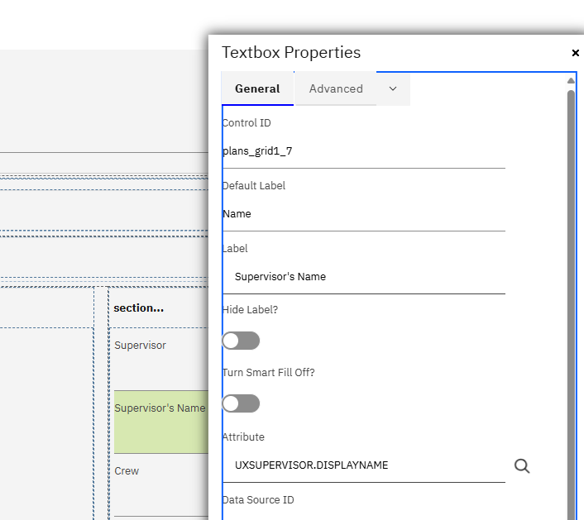Image resolution: width=584 pixels, height=520 pixels.
Task: Click the Textbox Properties dialog title
Action: pyautogui.click(x=291, y=53)
